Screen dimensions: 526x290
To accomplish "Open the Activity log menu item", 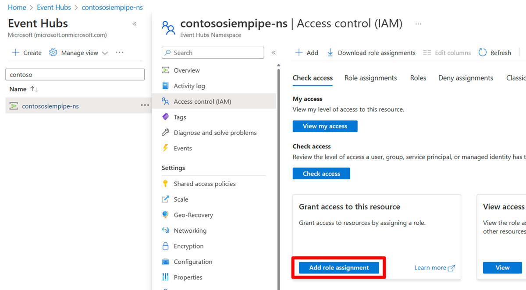I will pyautogui.click(x=189, y=86).
